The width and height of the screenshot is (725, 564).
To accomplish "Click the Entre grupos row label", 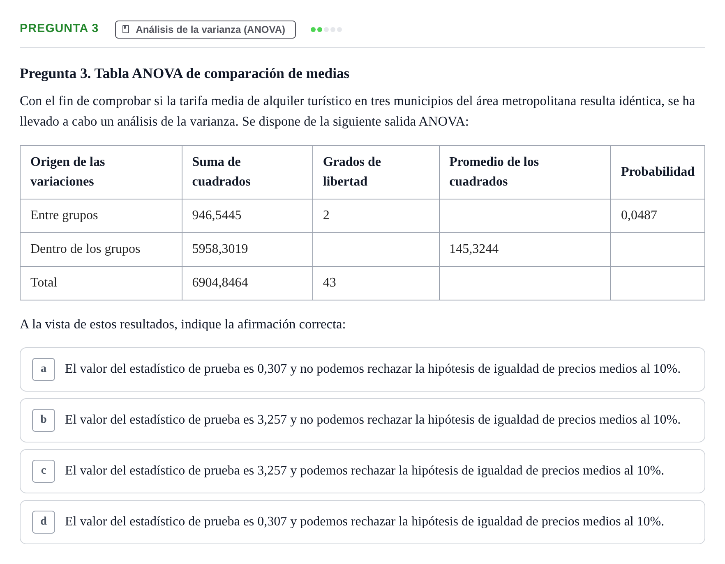I will coord(64,215).
